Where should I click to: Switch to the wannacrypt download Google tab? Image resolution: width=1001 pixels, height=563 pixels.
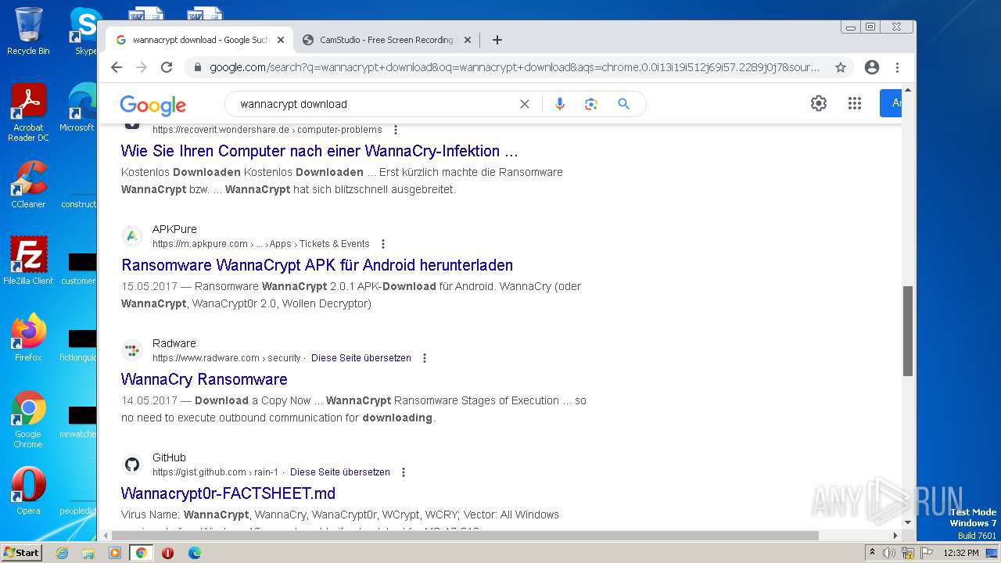(x=200, y=40)
